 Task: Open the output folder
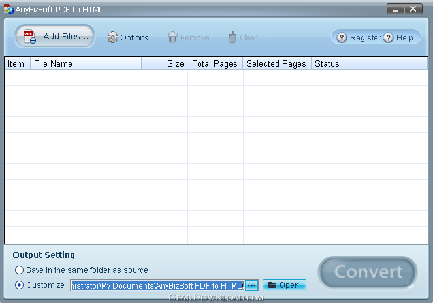(284, 285)
